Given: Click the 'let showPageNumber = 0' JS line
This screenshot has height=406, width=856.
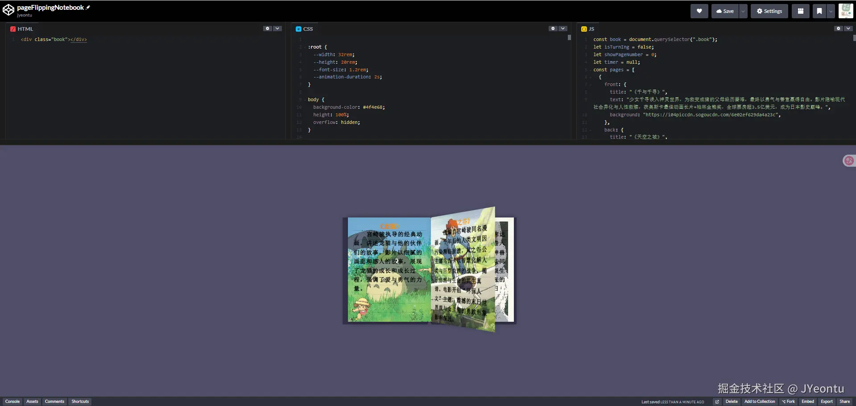Looking at the screenshot, I should (625, 55).
